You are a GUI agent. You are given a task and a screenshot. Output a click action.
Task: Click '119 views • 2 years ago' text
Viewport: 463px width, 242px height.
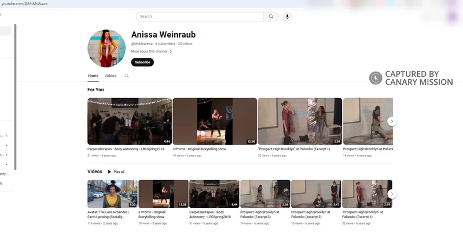coord(102,224)
